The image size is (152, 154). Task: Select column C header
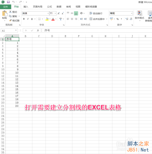39,36
